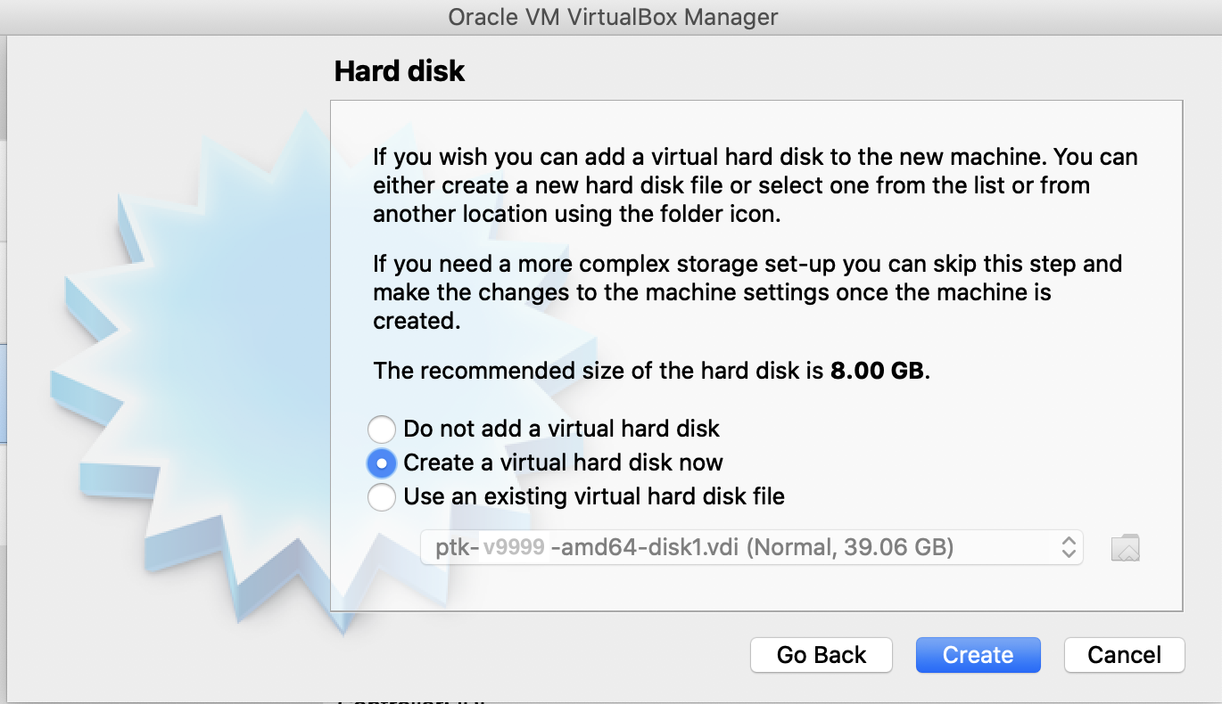This screenshot has width=1222, height=704.
Task: Click the 'If you wish you can add' paragraph
Action: pos(755,185)
